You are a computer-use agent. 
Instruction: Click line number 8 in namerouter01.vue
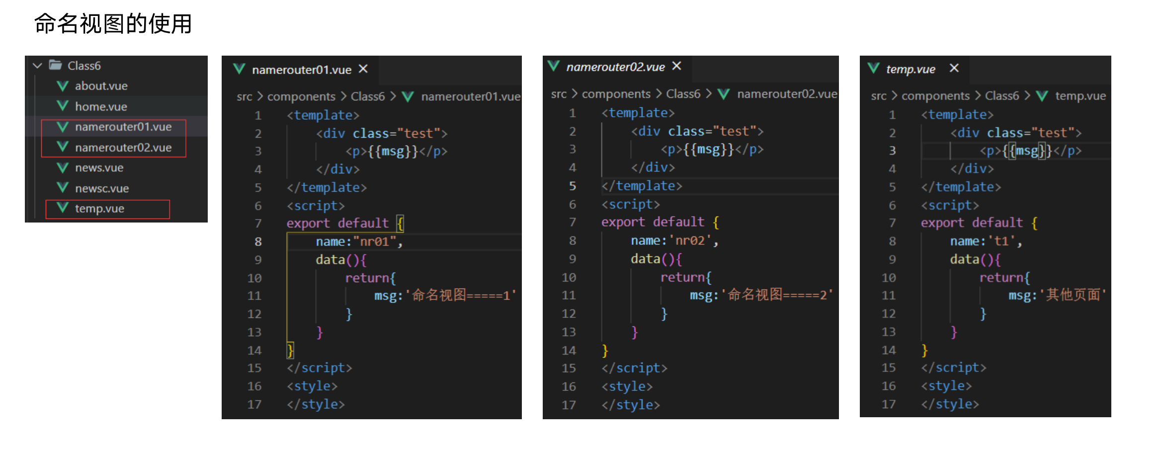tap(258, 242)
